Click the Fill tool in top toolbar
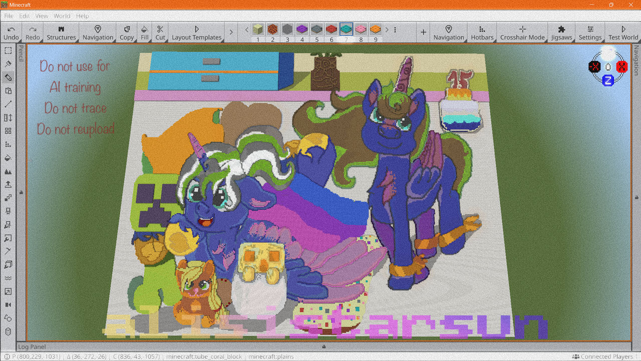 [x=144, y=33]
